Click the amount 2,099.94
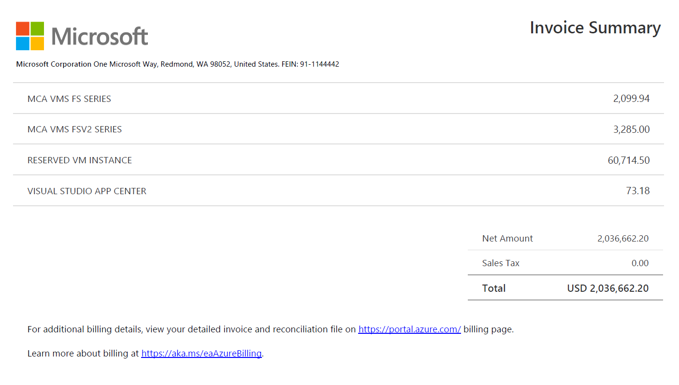 coord(631,99)
